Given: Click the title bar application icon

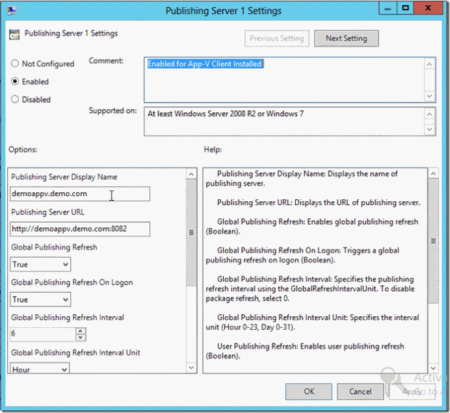Looking at the screenshot, I should (x=12, y=10).
